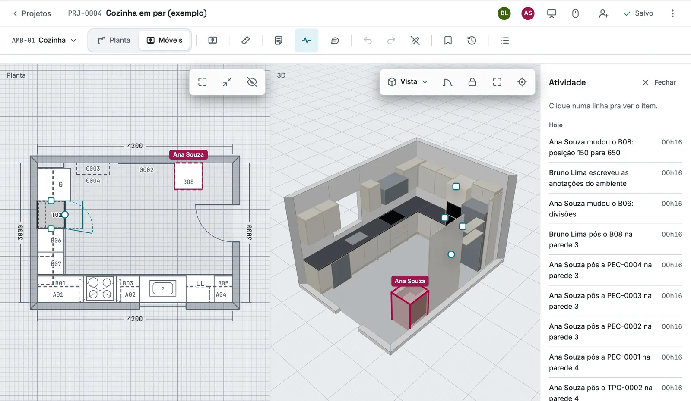Click the add person icon
Screen dimensions: 691x401
point(603,13)
